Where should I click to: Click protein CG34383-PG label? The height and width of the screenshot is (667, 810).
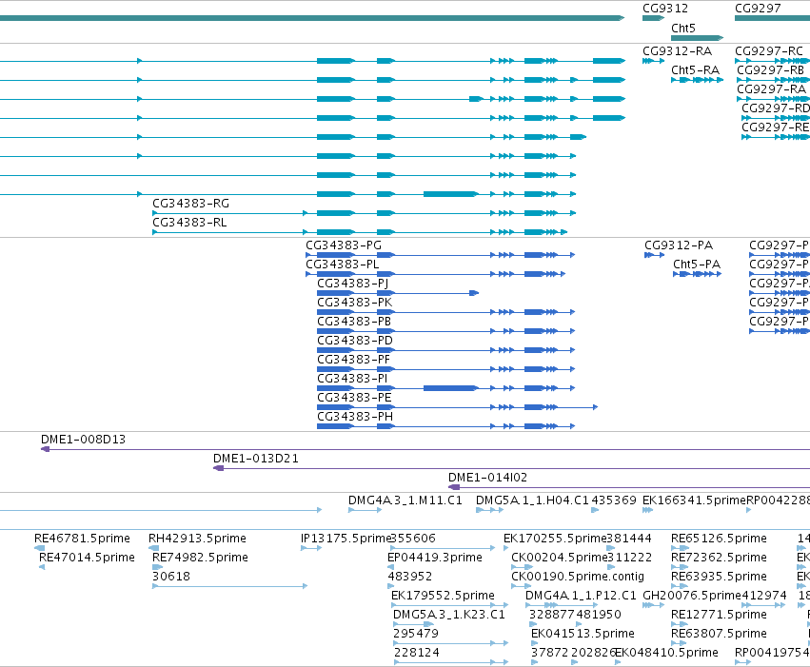pos(343,245)
